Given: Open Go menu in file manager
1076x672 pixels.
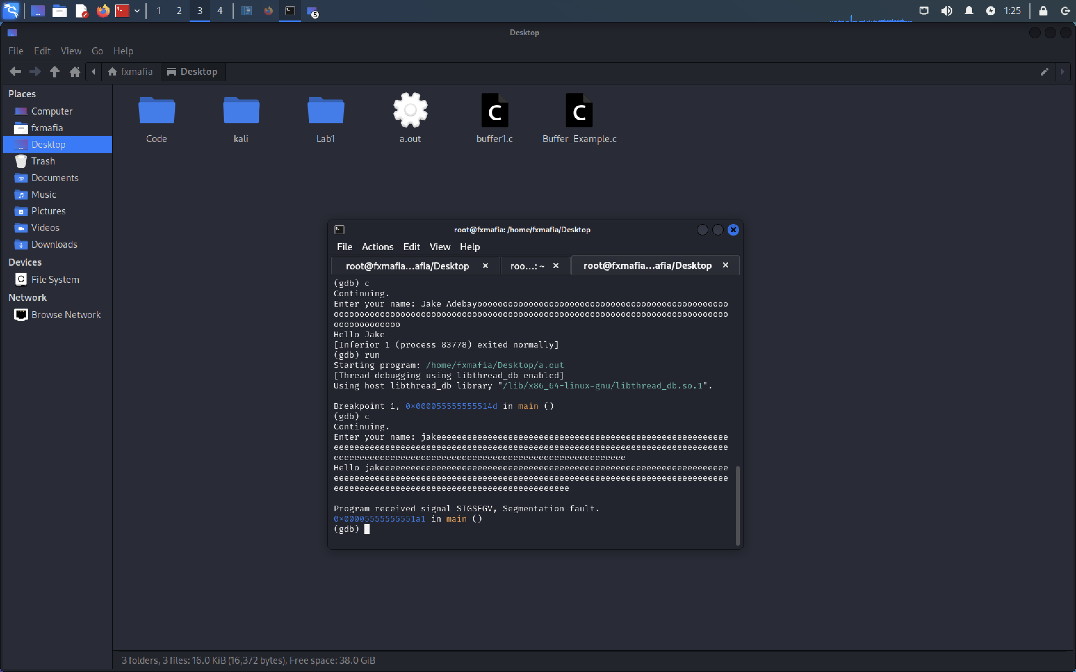Looking at the screenshot, I should click(x=97, y=51).
